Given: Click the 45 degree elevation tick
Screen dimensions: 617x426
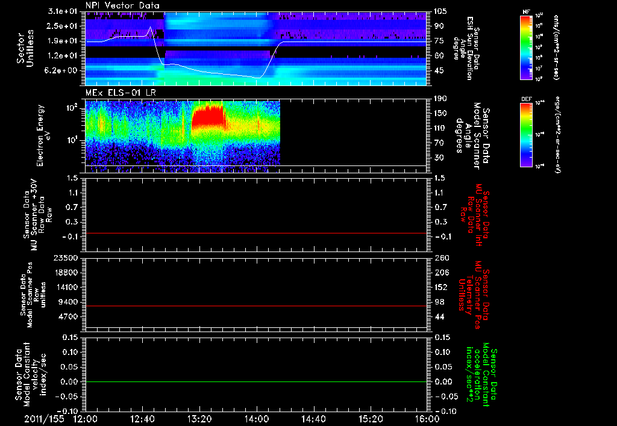Looking at the screenshot, I should point(439,71).
